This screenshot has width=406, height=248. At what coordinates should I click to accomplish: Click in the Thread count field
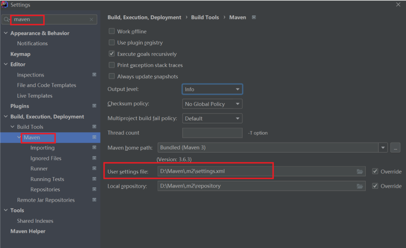click(212, 133)
